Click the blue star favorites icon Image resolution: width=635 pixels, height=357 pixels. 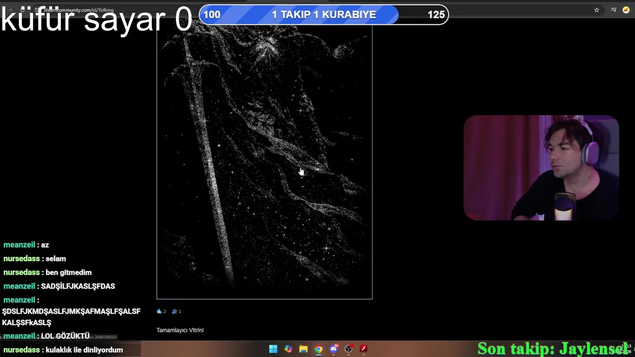[x=174, y=311]
